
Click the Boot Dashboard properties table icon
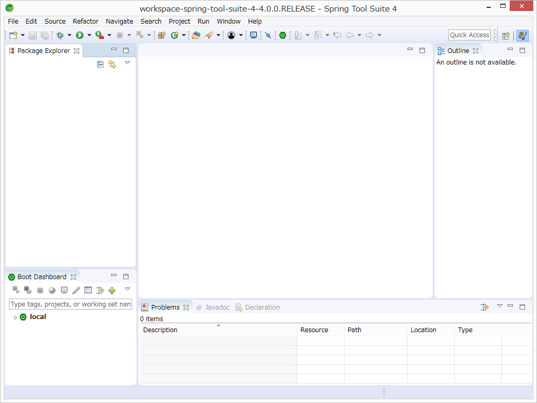pyautogui.click(x=88, y=290)
